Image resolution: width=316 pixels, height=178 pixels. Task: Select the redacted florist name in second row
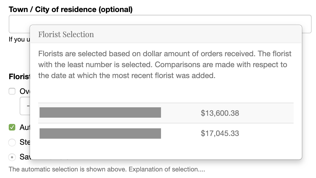coord(100,133)
